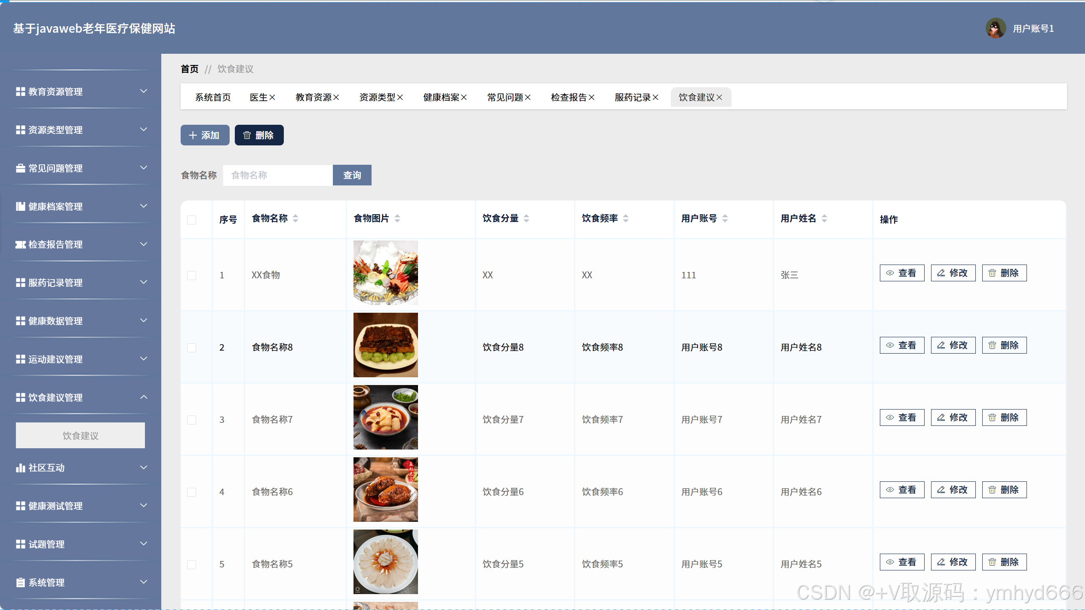Click the 添加 button
Viewport: 1085px width, 610px height.
205,136
